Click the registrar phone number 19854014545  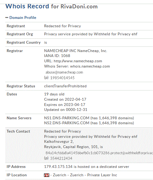tap(62, 78)
